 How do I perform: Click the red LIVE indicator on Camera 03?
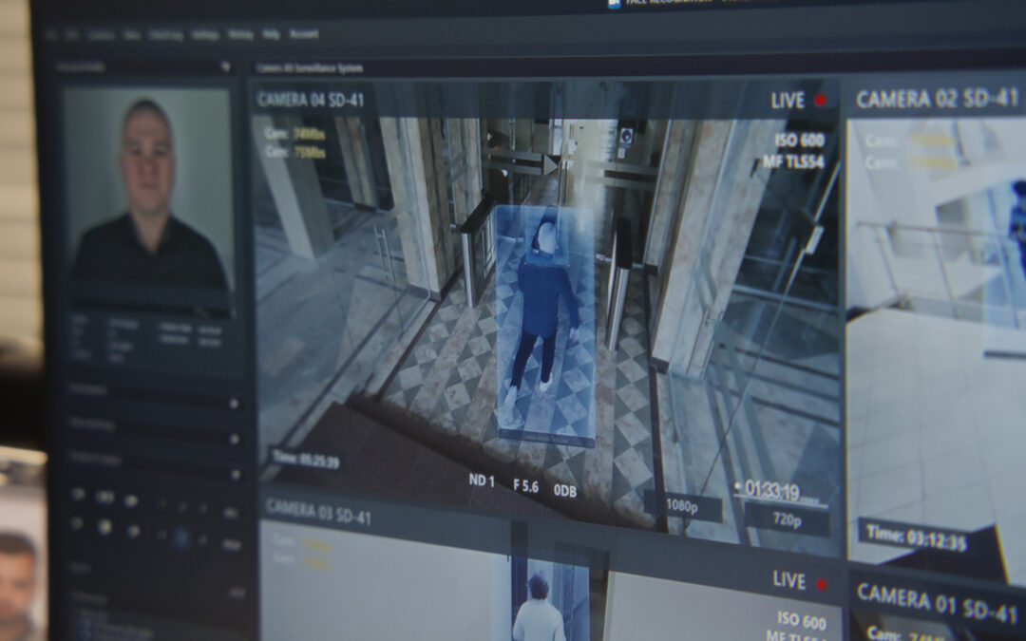point(822,584)
